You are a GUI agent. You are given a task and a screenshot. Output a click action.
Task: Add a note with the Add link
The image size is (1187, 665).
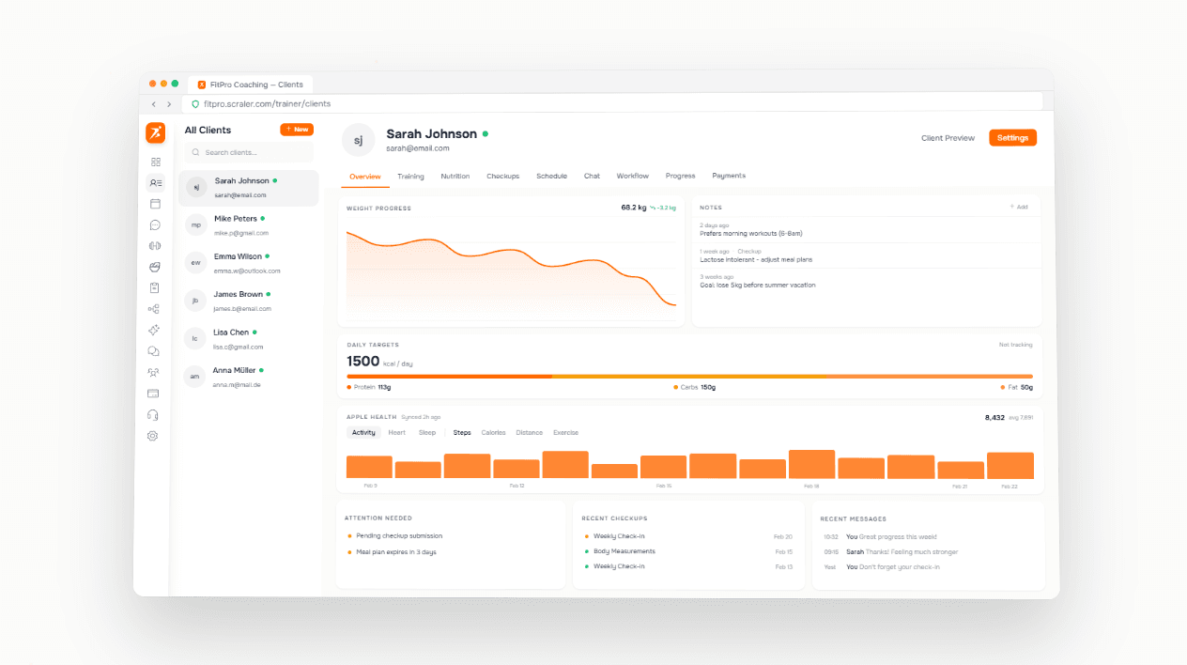pos(1020,206)
